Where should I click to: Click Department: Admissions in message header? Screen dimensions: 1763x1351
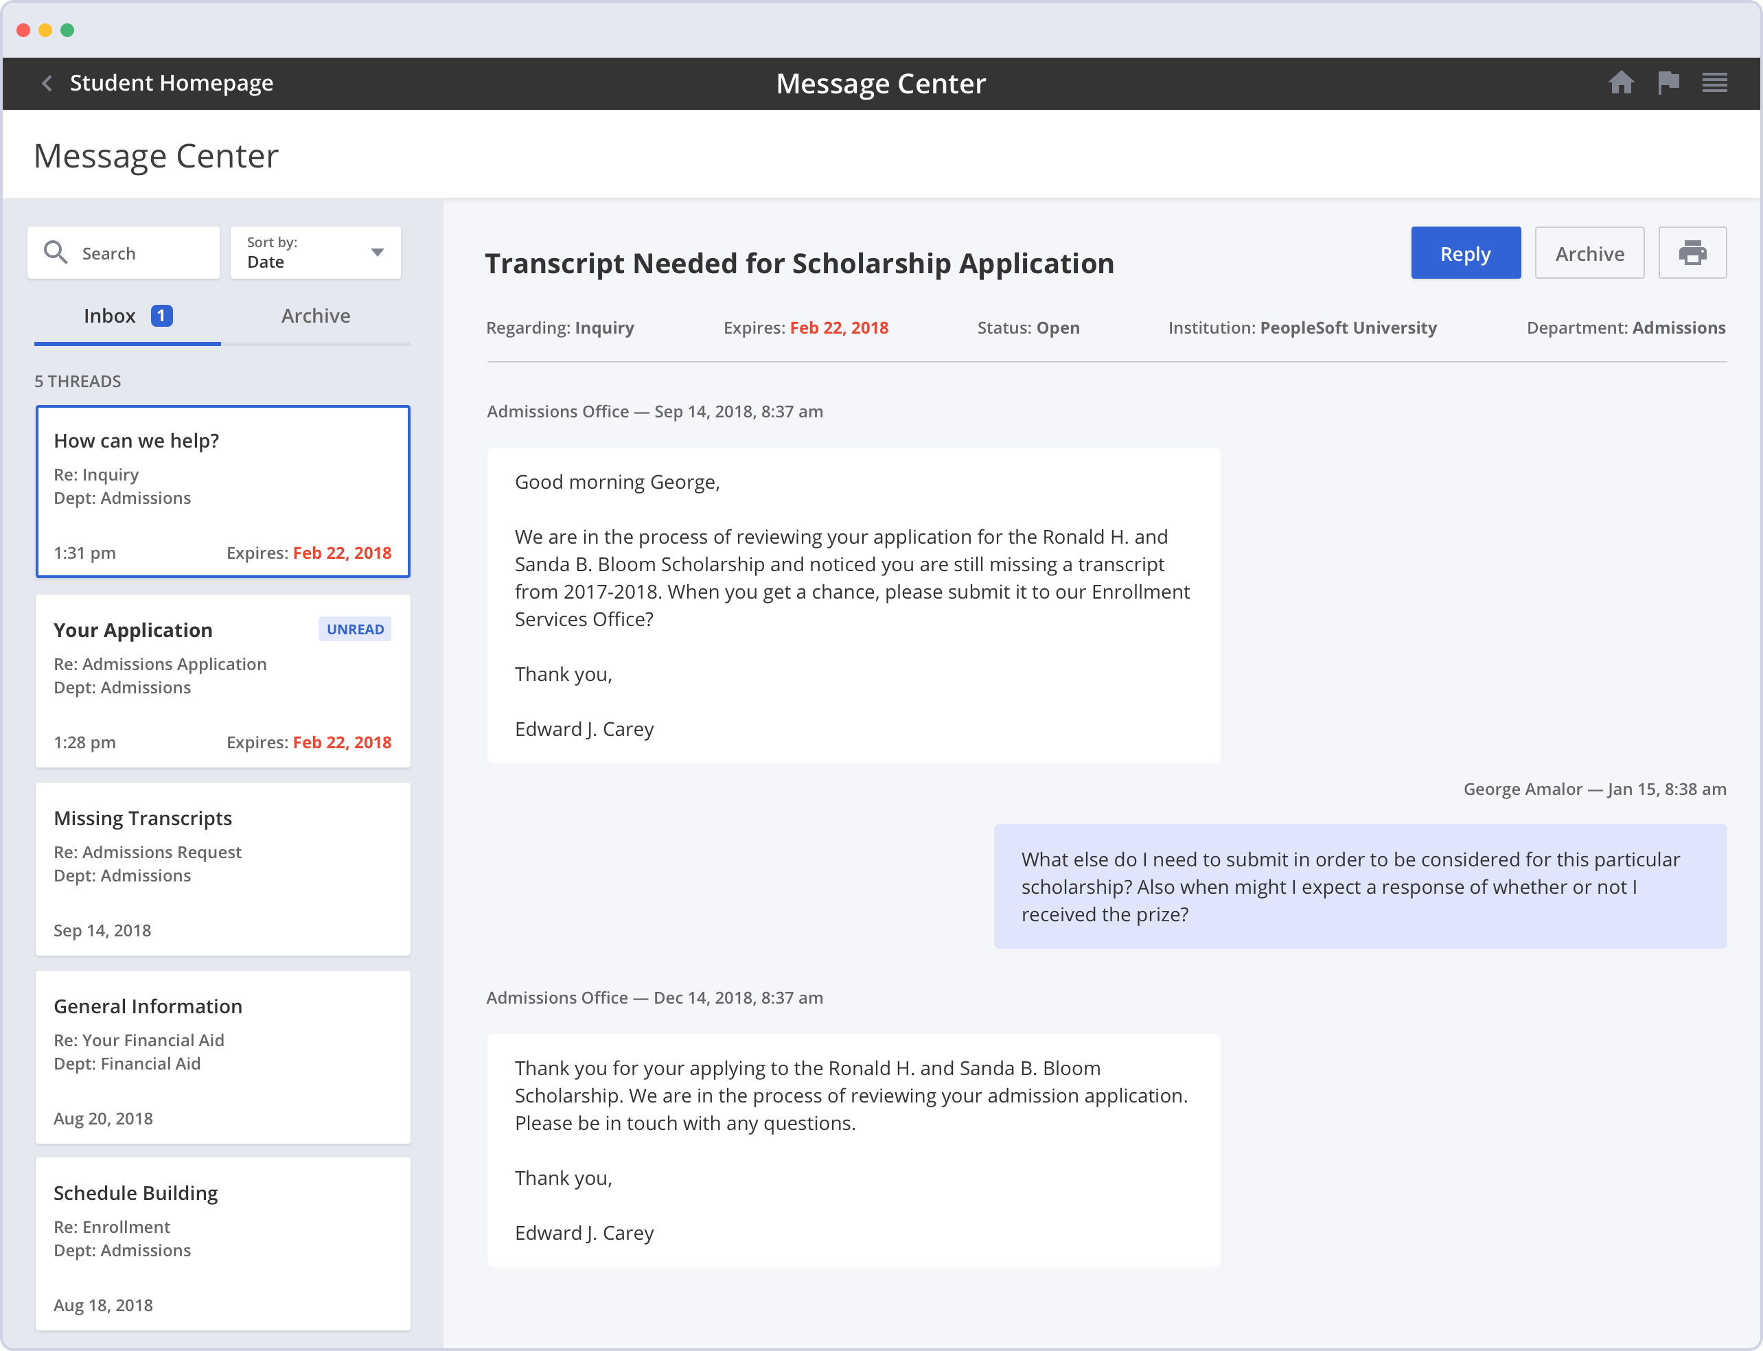pos(1626,327)
